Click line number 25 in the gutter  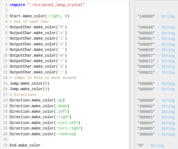(5, 139)
